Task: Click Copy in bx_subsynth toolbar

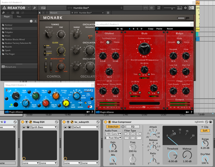Action: click(150, 29)
